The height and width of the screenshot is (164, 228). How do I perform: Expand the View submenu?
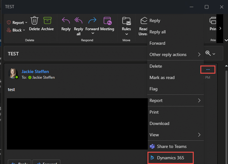pos(175,135)
